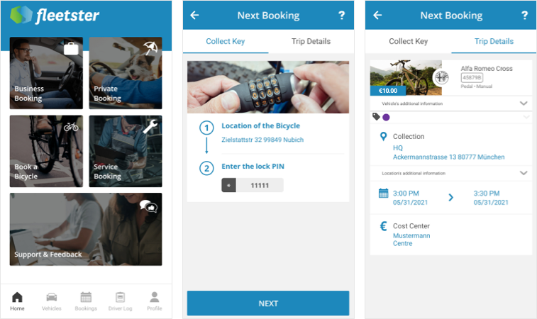The width and height of the screenshot is (537, 319).
Task: Switch to Collect Key tab in right screen
Action: click(x=408, y=41)
